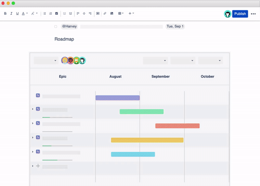Click the October column header
This screenshot has width=260, height=186.
pos(207,77)
